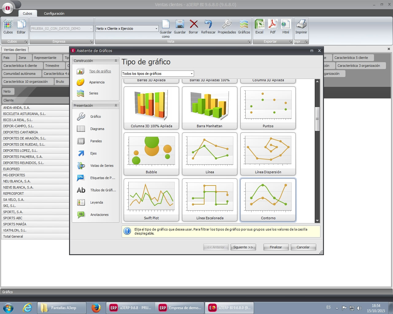
Task: Export to Pdf
Action: coord(273,27)
